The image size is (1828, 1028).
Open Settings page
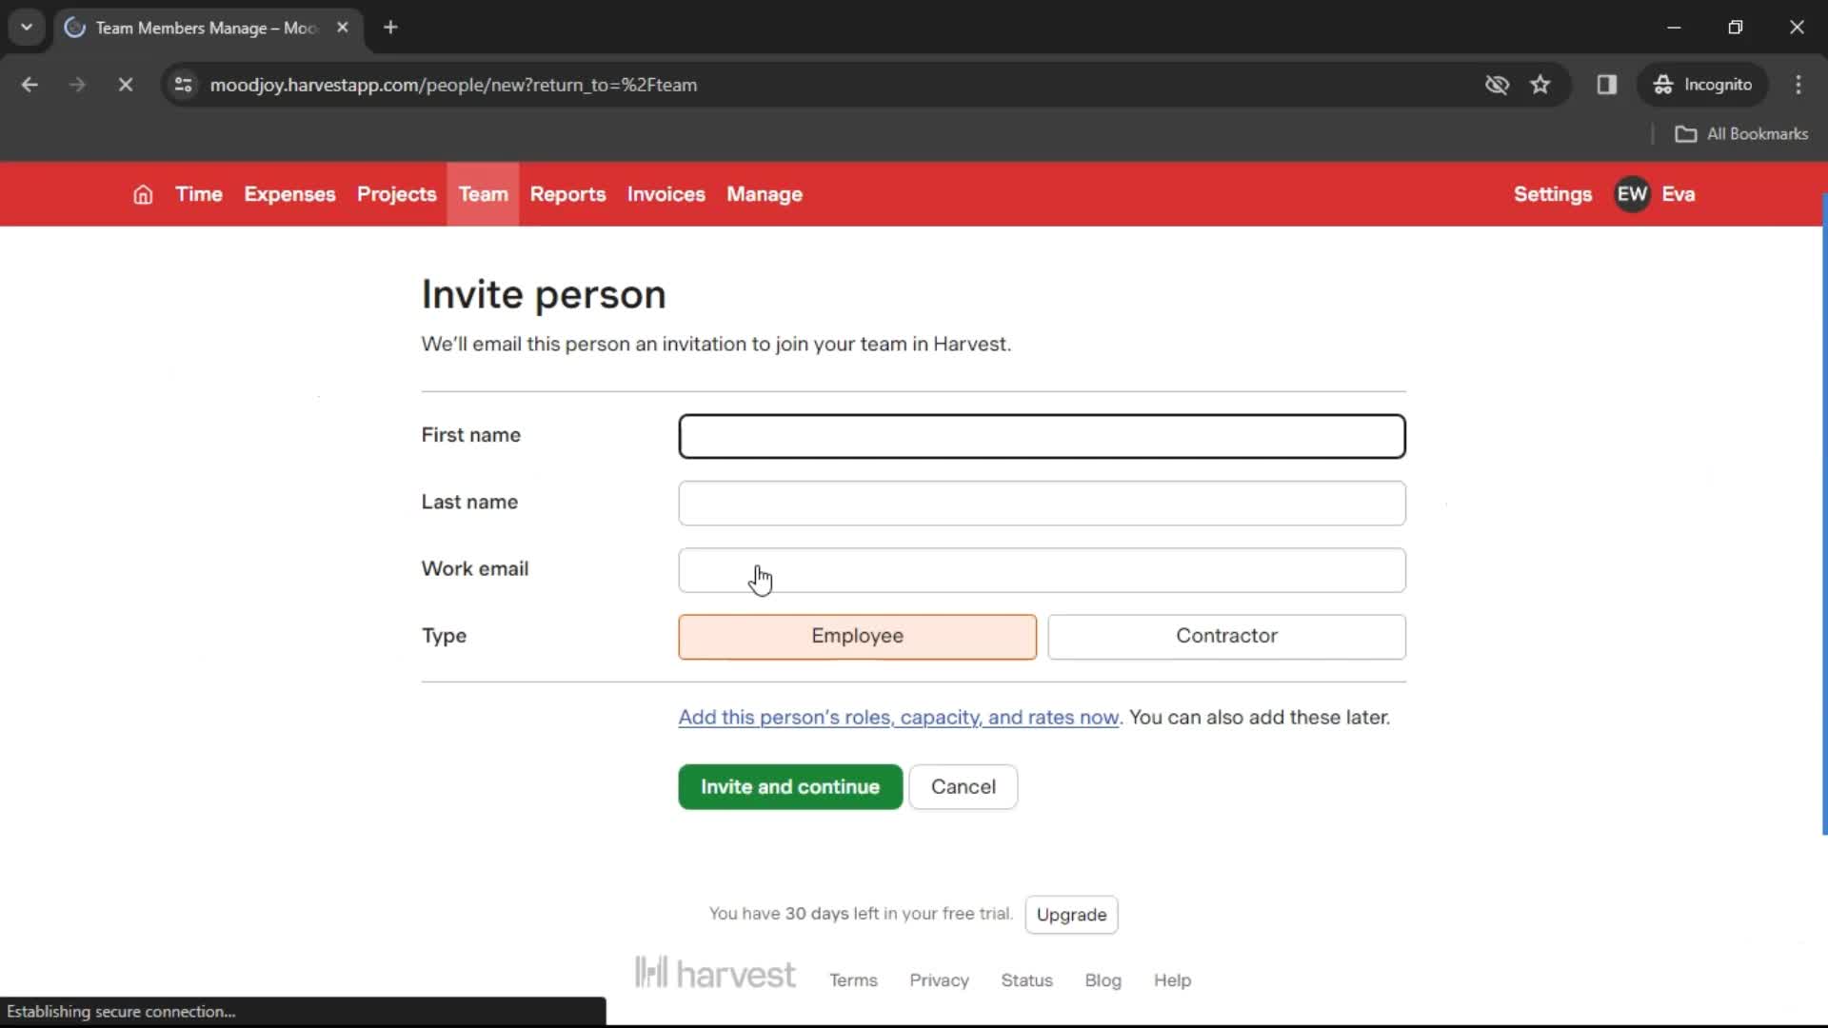[1553, 193]
